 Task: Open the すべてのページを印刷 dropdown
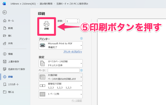pos(60,63)
